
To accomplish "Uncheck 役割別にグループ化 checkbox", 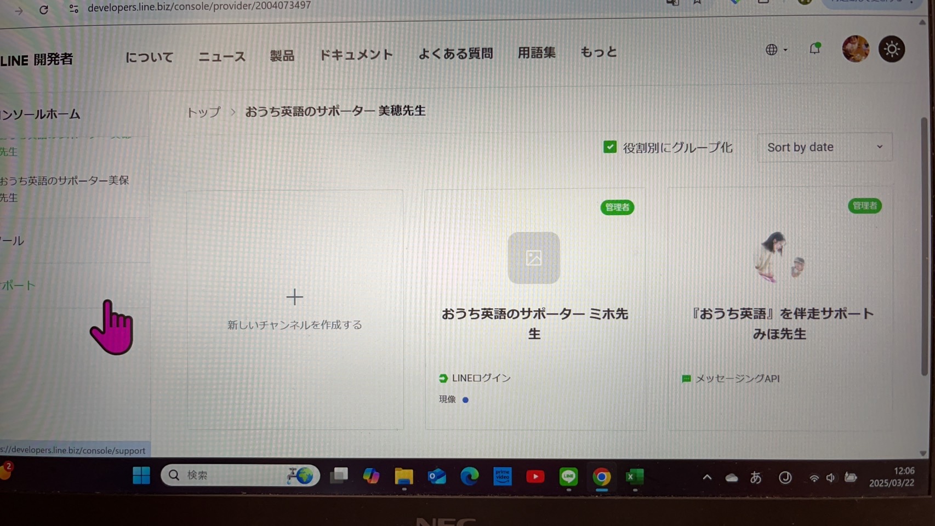I will tap(609, 147).
